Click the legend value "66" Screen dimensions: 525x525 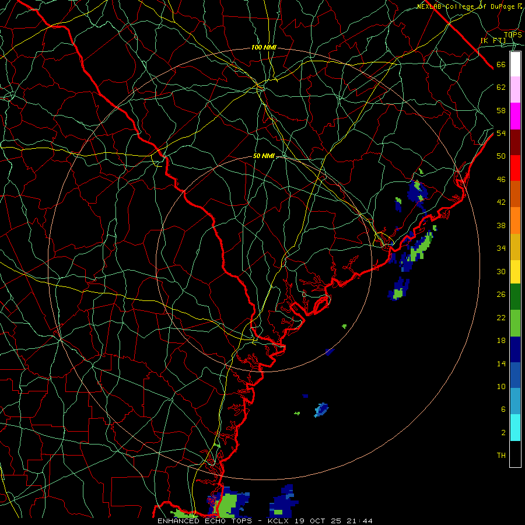tap(501, 65)
